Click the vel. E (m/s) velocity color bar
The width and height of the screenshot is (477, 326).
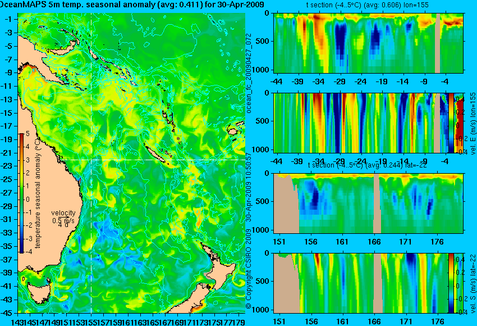point(451,123)
